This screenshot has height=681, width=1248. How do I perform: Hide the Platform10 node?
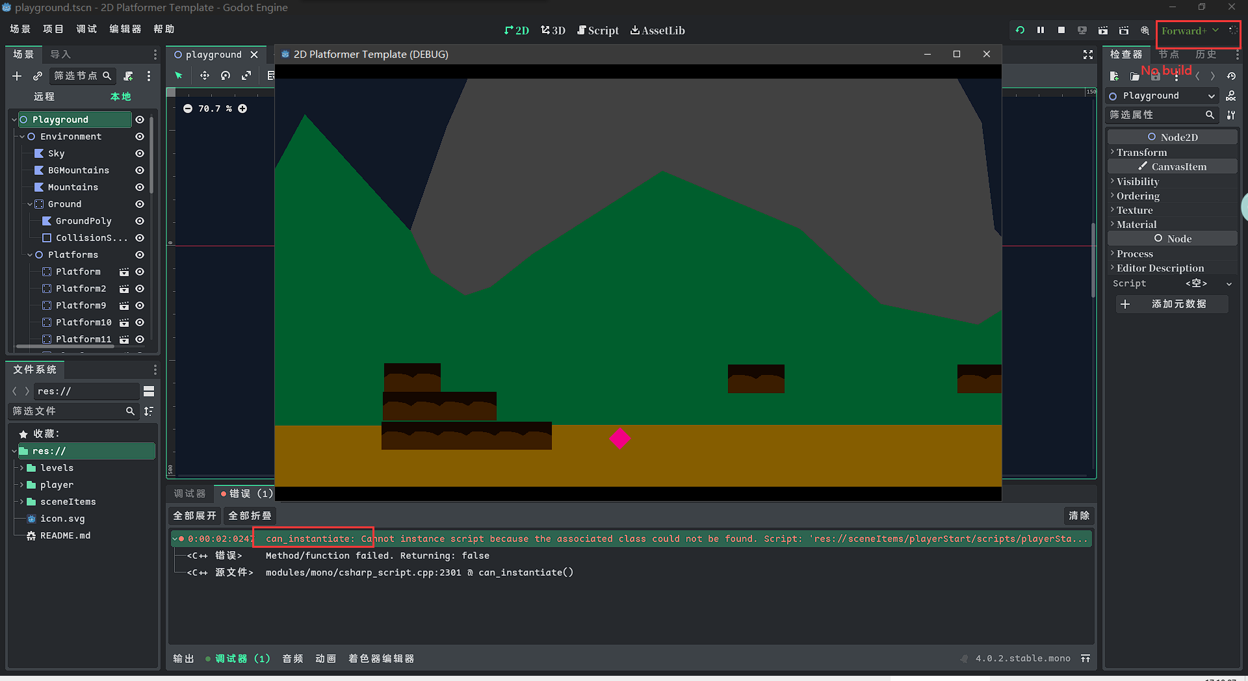tap(140, 322)
